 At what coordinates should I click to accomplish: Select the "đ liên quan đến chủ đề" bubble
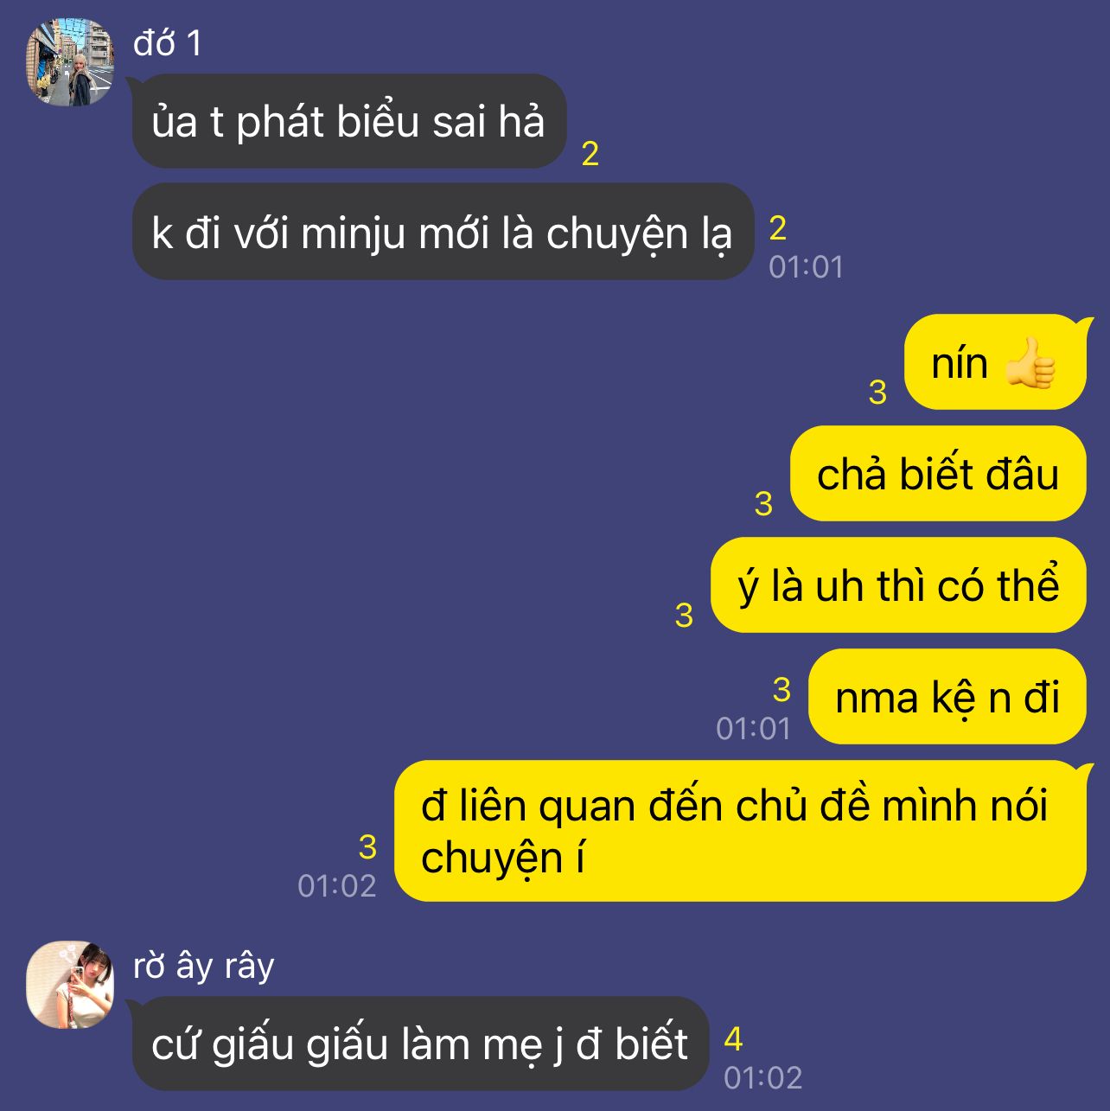coord(740,831)
